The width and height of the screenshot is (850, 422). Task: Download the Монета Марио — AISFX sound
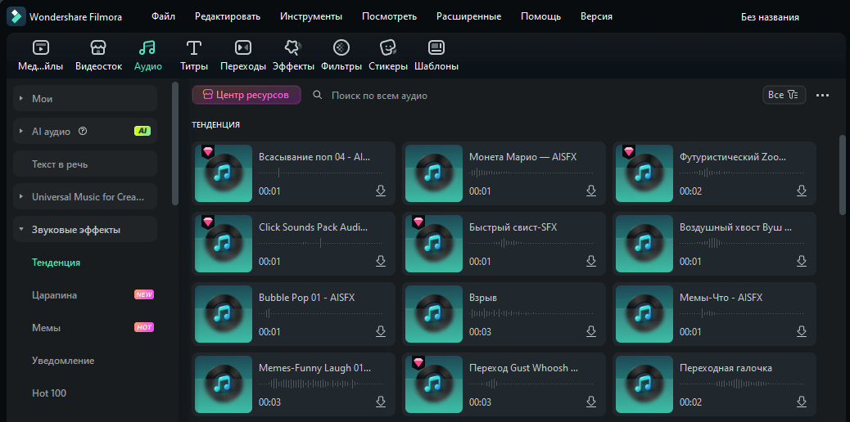(591, 191)
